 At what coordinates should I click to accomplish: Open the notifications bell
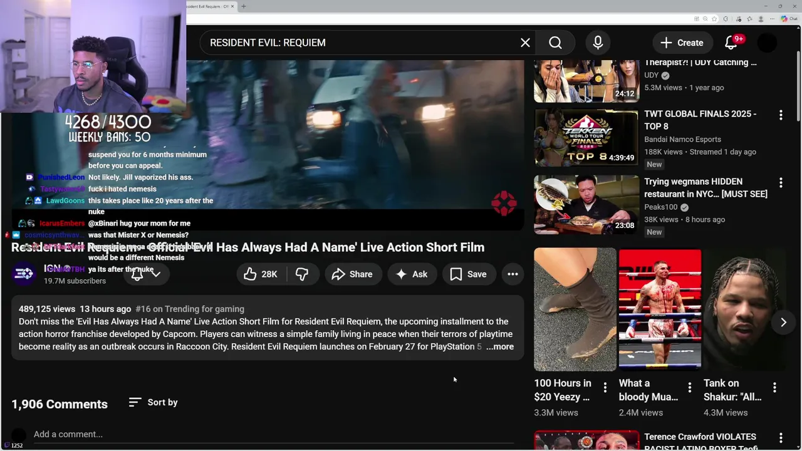(x=731, y=43)
